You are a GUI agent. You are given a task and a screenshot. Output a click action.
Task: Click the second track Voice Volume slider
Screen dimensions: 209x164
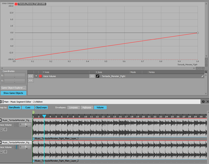point(25,149)
